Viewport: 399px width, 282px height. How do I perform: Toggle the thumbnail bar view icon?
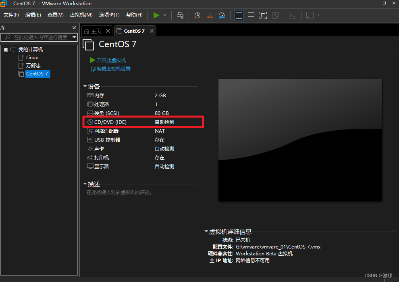[251, 15]
